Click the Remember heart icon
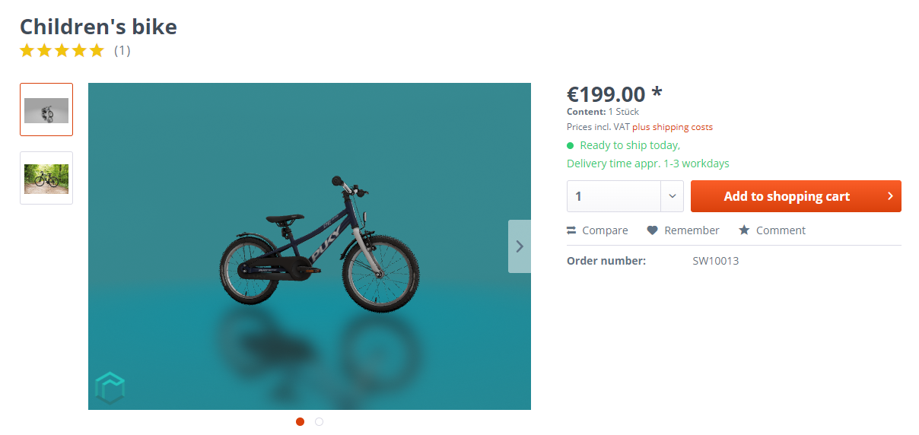 [x=652, y=230]
